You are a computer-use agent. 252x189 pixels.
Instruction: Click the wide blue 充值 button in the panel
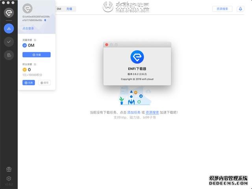pos(37,55)
